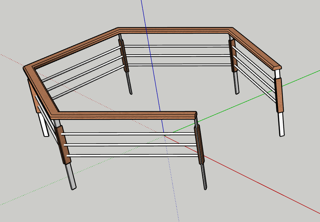Select the top white rail in the back section

pos(176,46)
